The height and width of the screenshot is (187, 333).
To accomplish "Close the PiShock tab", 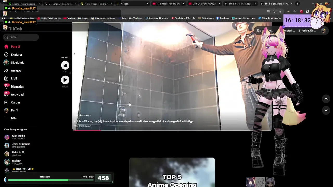I will click(x=147, y=4).
